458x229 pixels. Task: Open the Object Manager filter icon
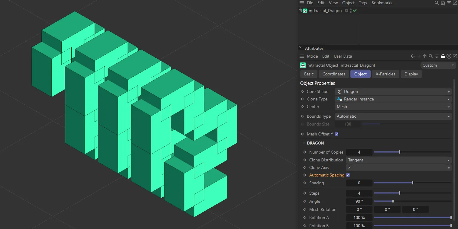coord(449,3)
